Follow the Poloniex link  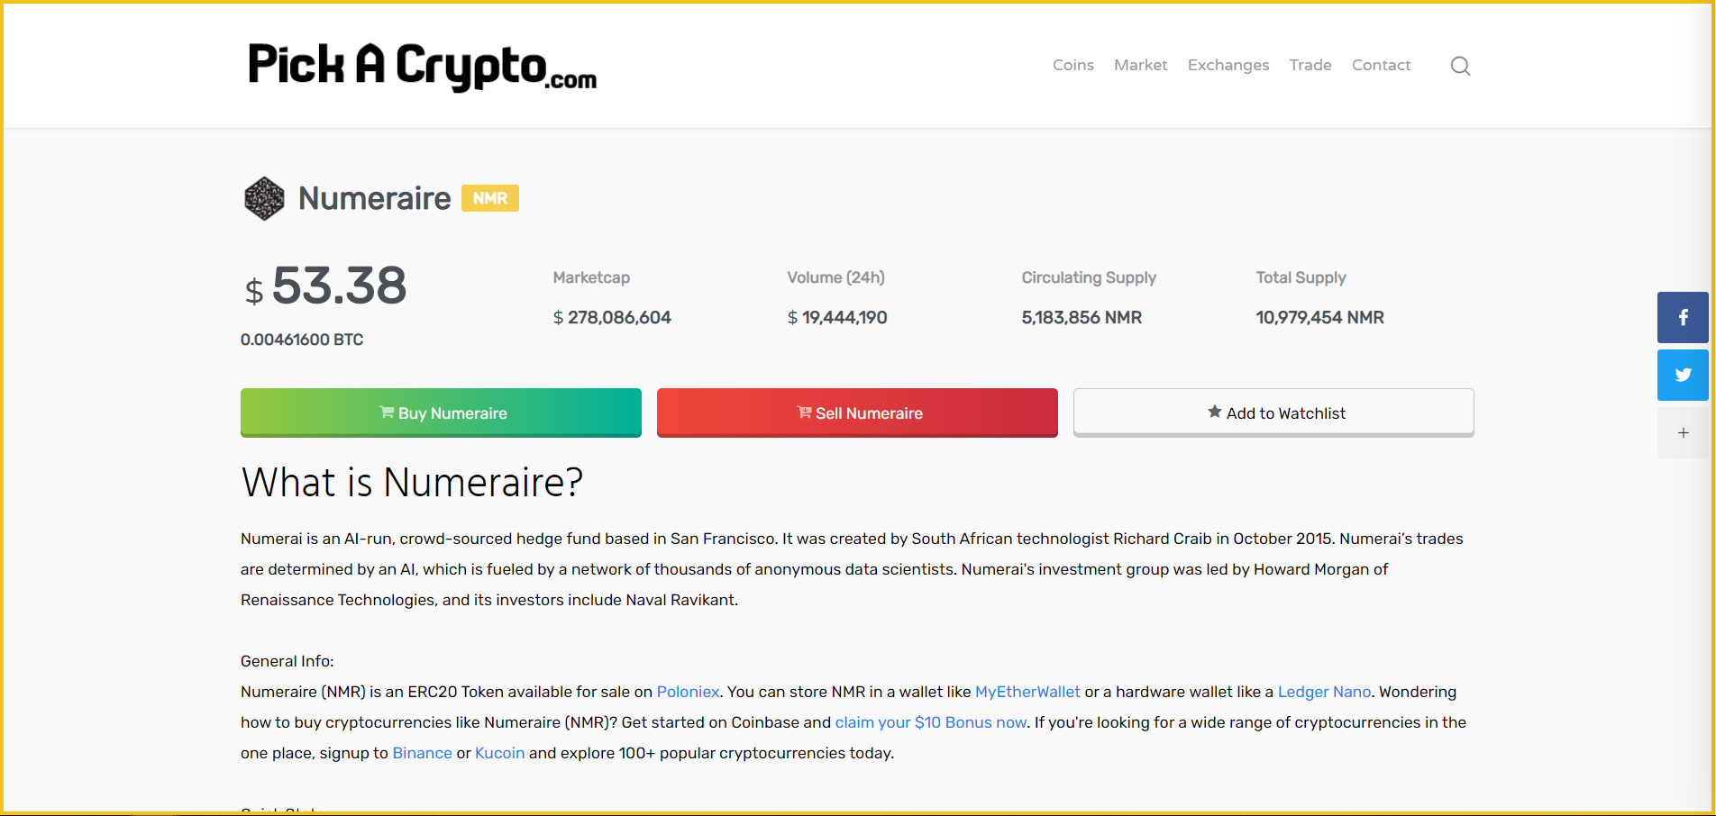(688, 692)
